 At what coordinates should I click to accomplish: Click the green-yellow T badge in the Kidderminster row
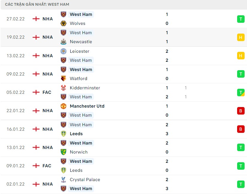point(241,92)
